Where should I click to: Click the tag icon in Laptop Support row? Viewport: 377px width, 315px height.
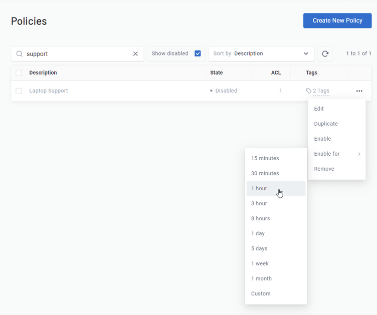tap(309, 91)
